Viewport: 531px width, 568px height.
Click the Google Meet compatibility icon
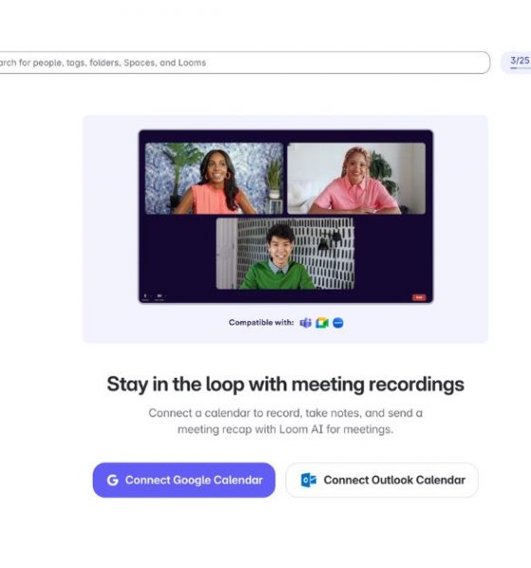(321, 323)
